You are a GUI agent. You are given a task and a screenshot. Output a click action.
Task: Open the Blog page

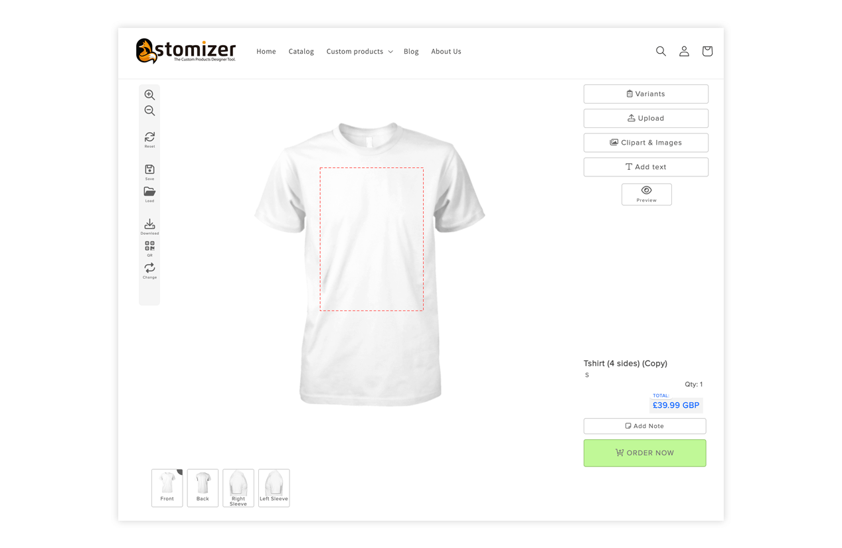click(x=411, y=51)
